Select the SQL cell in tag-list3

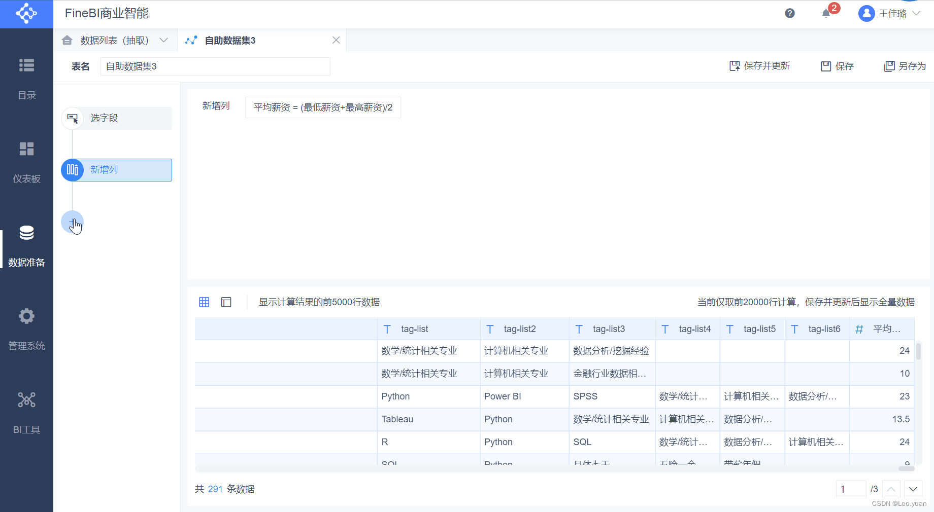(613, 442)
